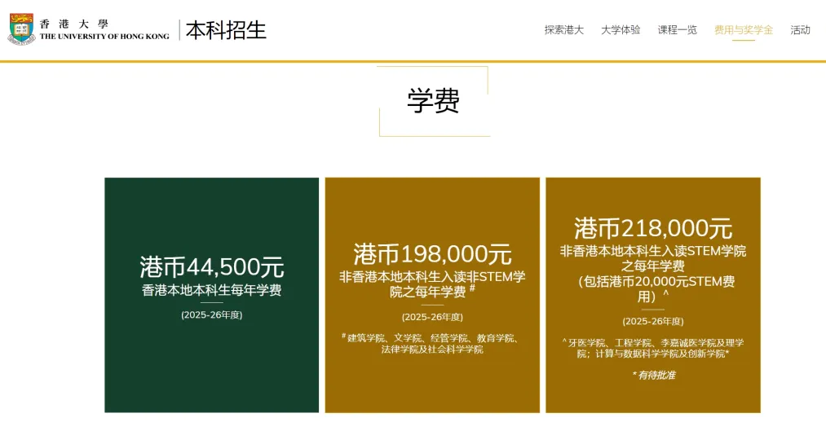Click the 本科招生 site title
The width and height of the screenshot is (826, 422).
[226, 30]
